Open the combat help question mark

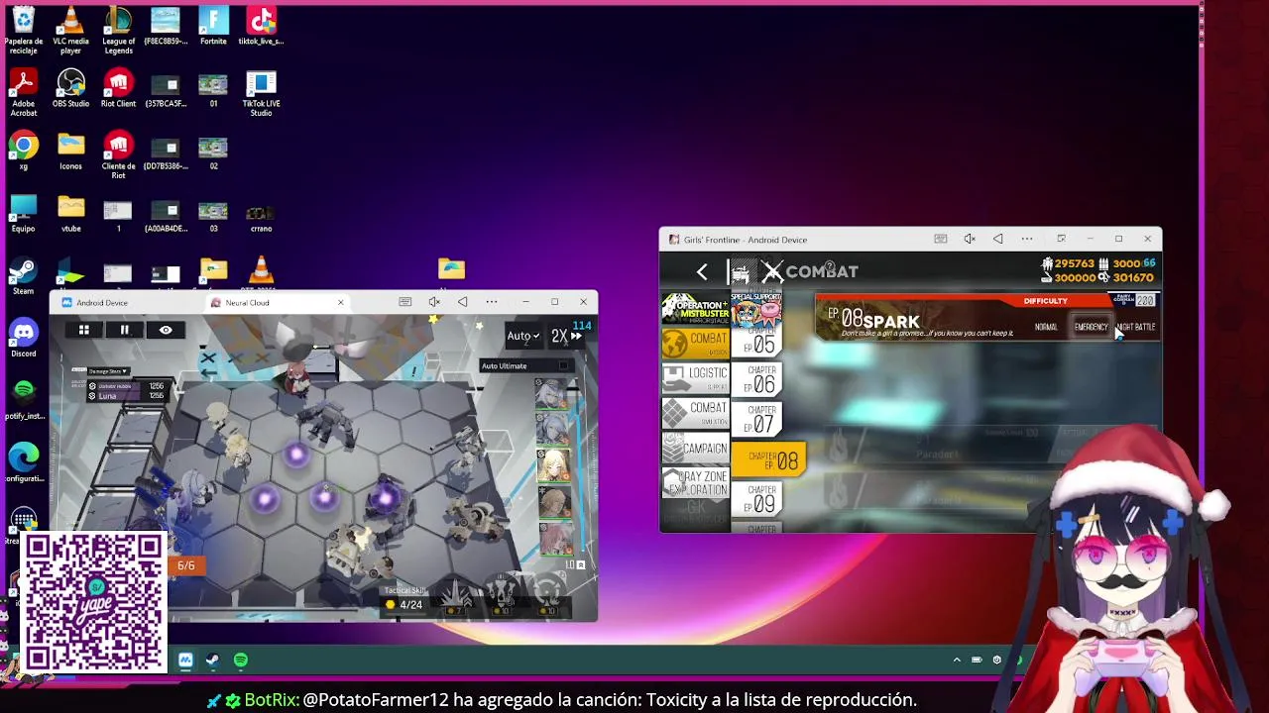click(830, 264)
